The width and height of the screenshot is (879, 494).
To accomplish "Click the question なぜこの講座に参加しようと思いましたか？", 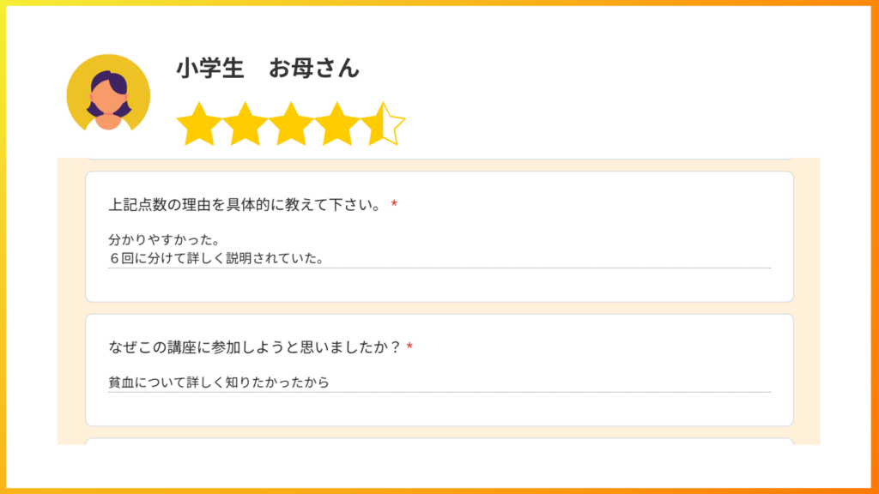I will pos(255,347).
